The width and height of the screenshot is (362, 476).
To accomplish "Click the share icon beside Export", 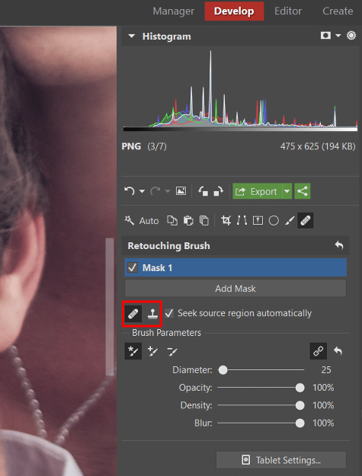I will [x=302, y=191].
